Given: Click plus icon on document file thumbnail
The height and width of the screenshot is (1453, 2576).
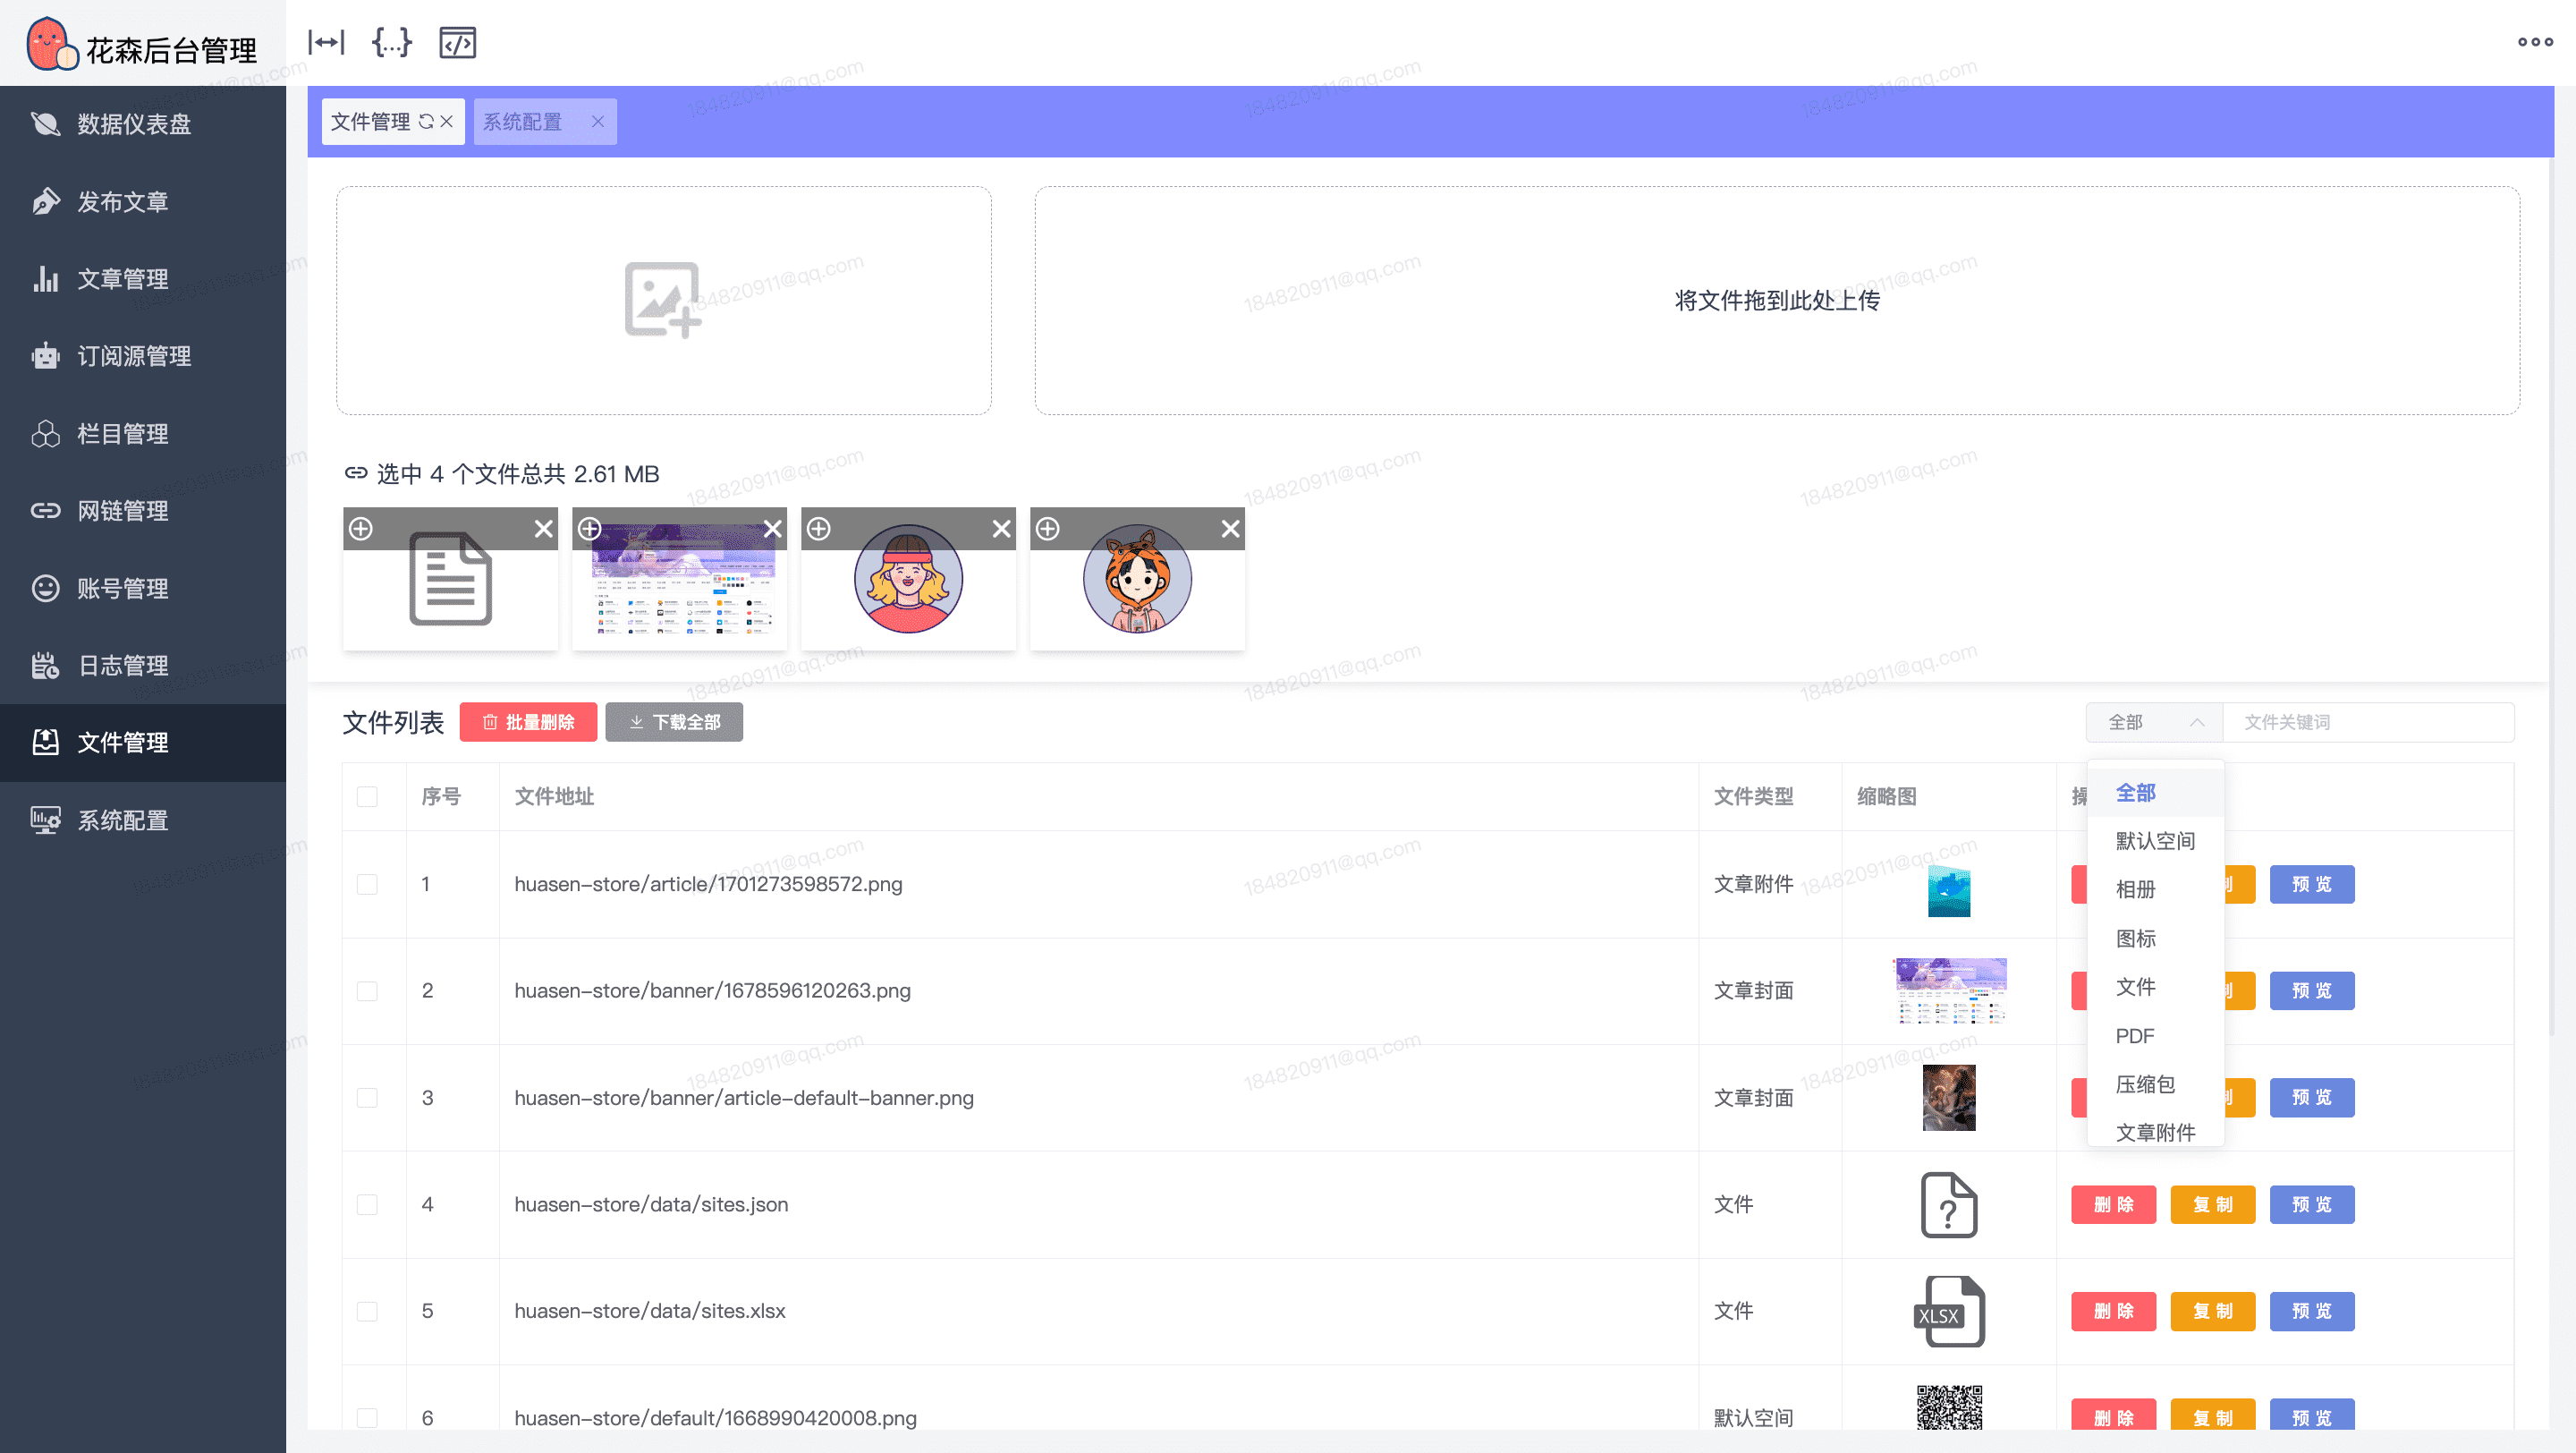Looking at the screenshot, I should tap(361, 529).
